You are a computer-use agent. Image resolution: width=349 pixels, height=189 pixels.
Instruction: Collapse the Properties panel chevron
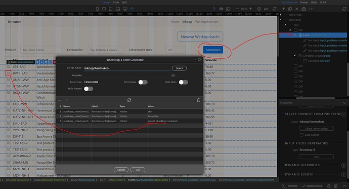(x=344, y=103)
